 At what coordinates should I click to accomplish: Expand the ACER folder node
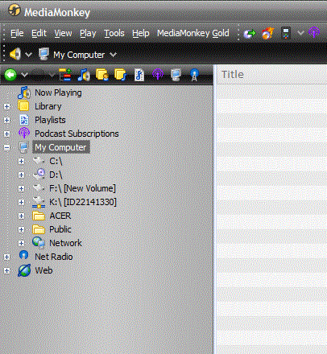point(21,216)
